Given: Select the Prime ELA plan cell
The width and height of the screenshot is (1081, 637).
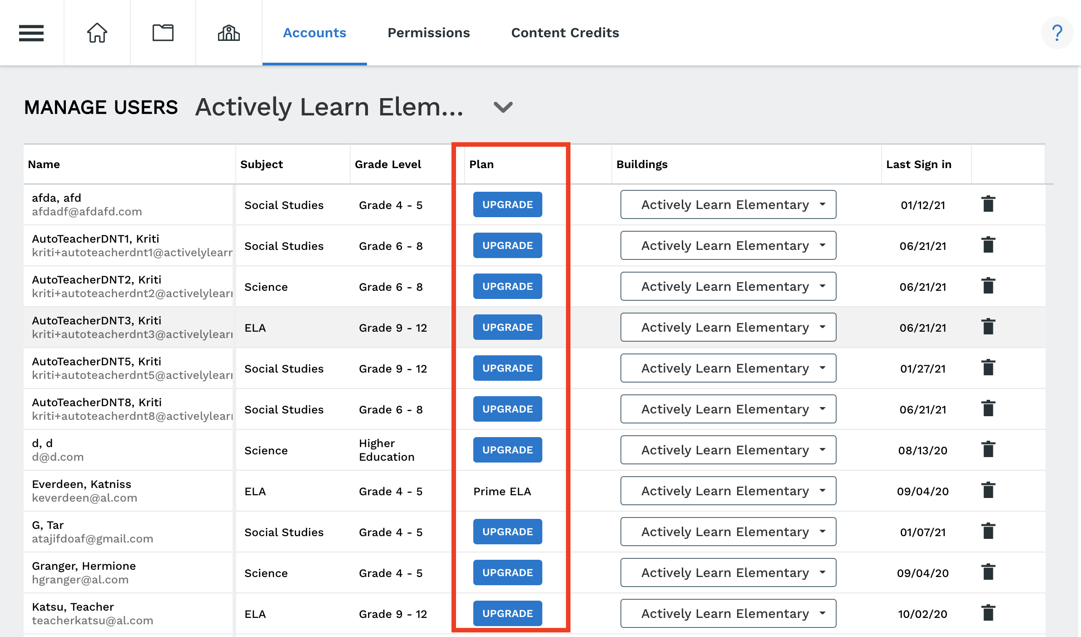Looking at the screenshot, I should click(502, 491).
